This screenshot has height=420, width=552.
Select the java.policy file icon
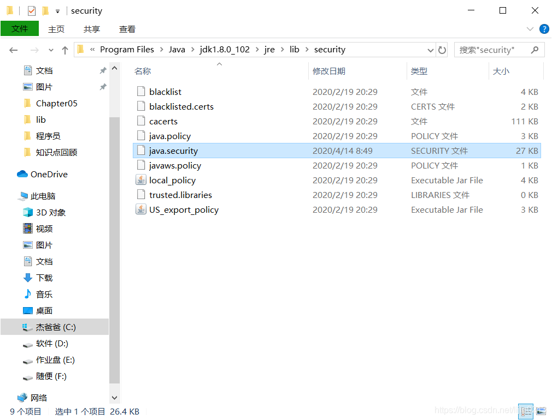coord(141,136)
